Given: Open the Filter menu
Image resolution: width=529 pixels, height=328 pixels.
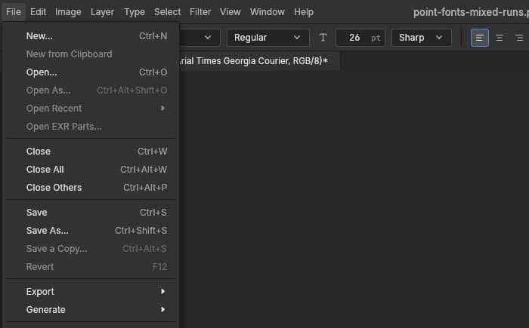Looking at the screenshot, I should [200, 12].
